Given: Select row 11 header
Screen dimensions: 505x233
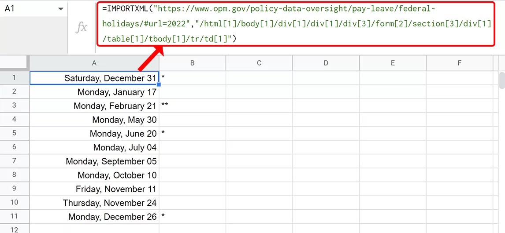Looking at the screenshot, I should [x=15, y=216].
